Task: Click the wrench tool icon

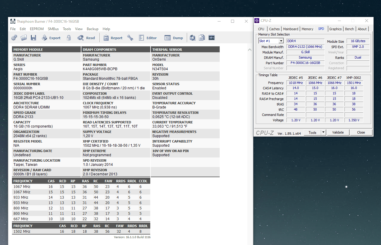Action: click(x=130, y=38)
